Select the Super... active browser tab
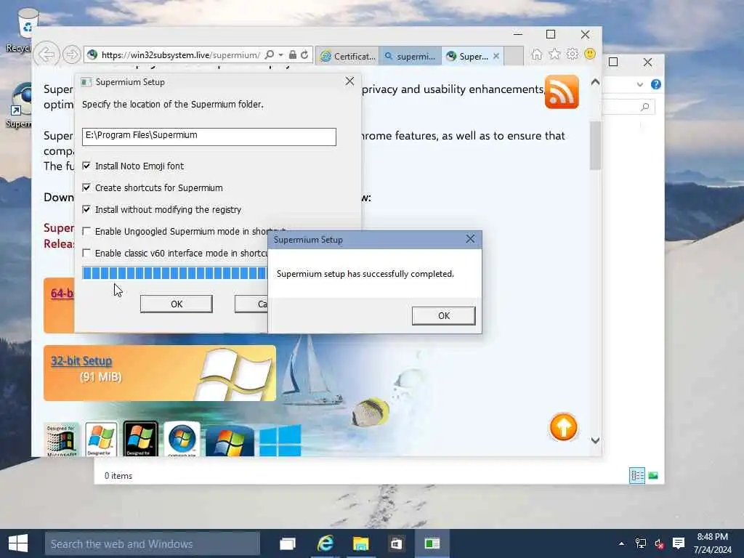The image size is (744, 558). click(x=467, y=56)
